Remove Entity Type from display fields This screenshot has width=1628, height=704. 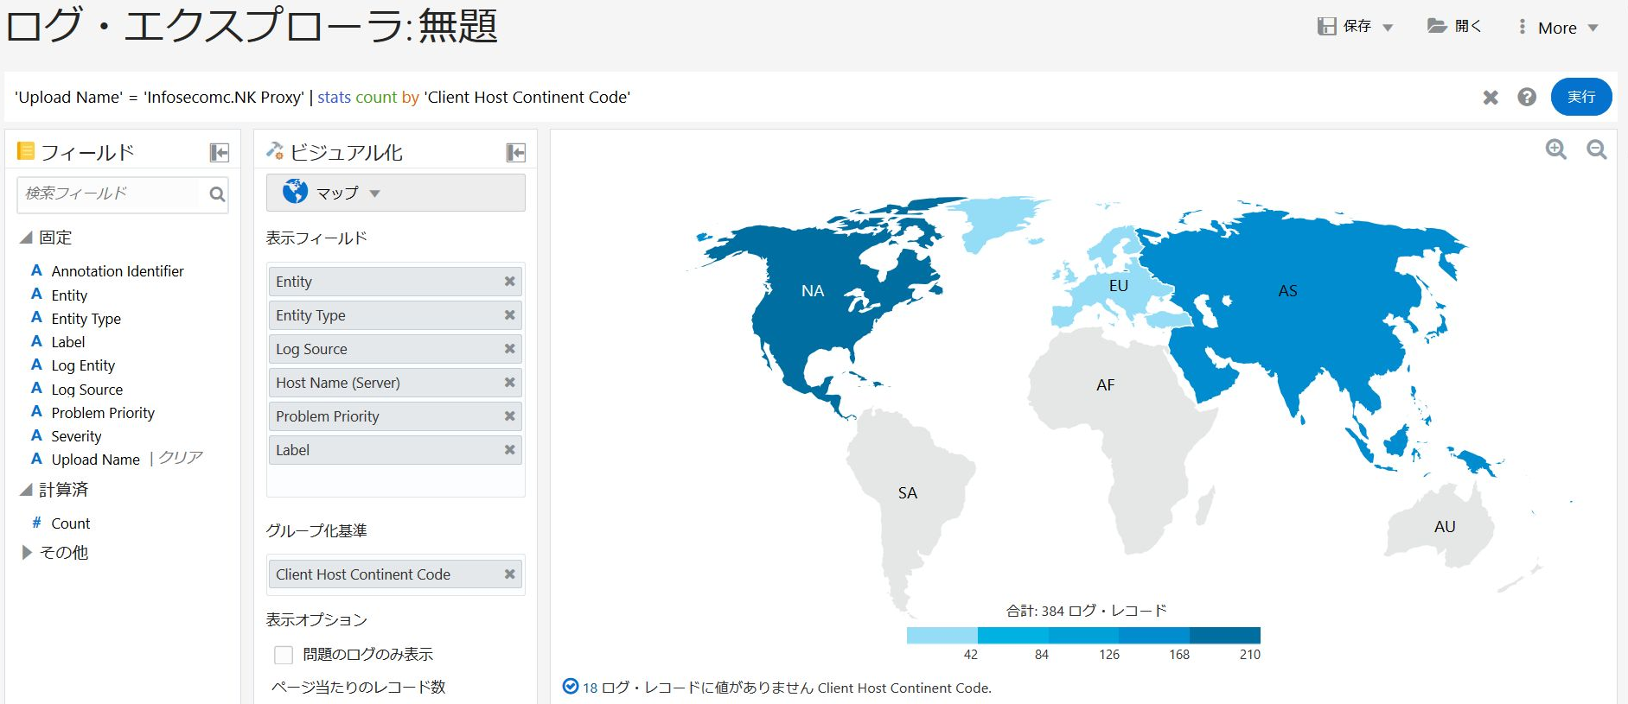pos(509,315)
